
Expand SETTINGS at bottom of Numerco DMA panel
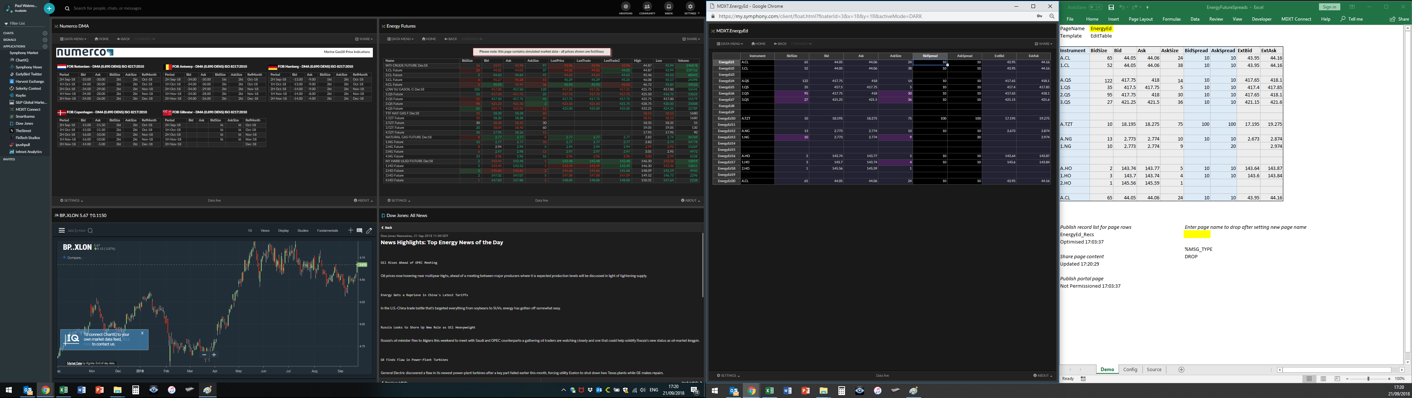[71, 200]
